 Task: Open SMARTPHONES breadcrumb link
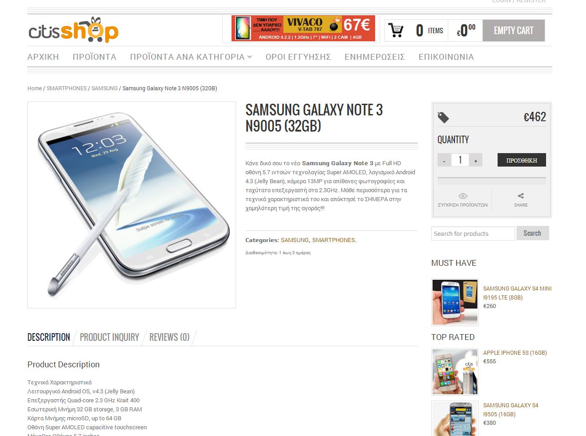[67, 88]
